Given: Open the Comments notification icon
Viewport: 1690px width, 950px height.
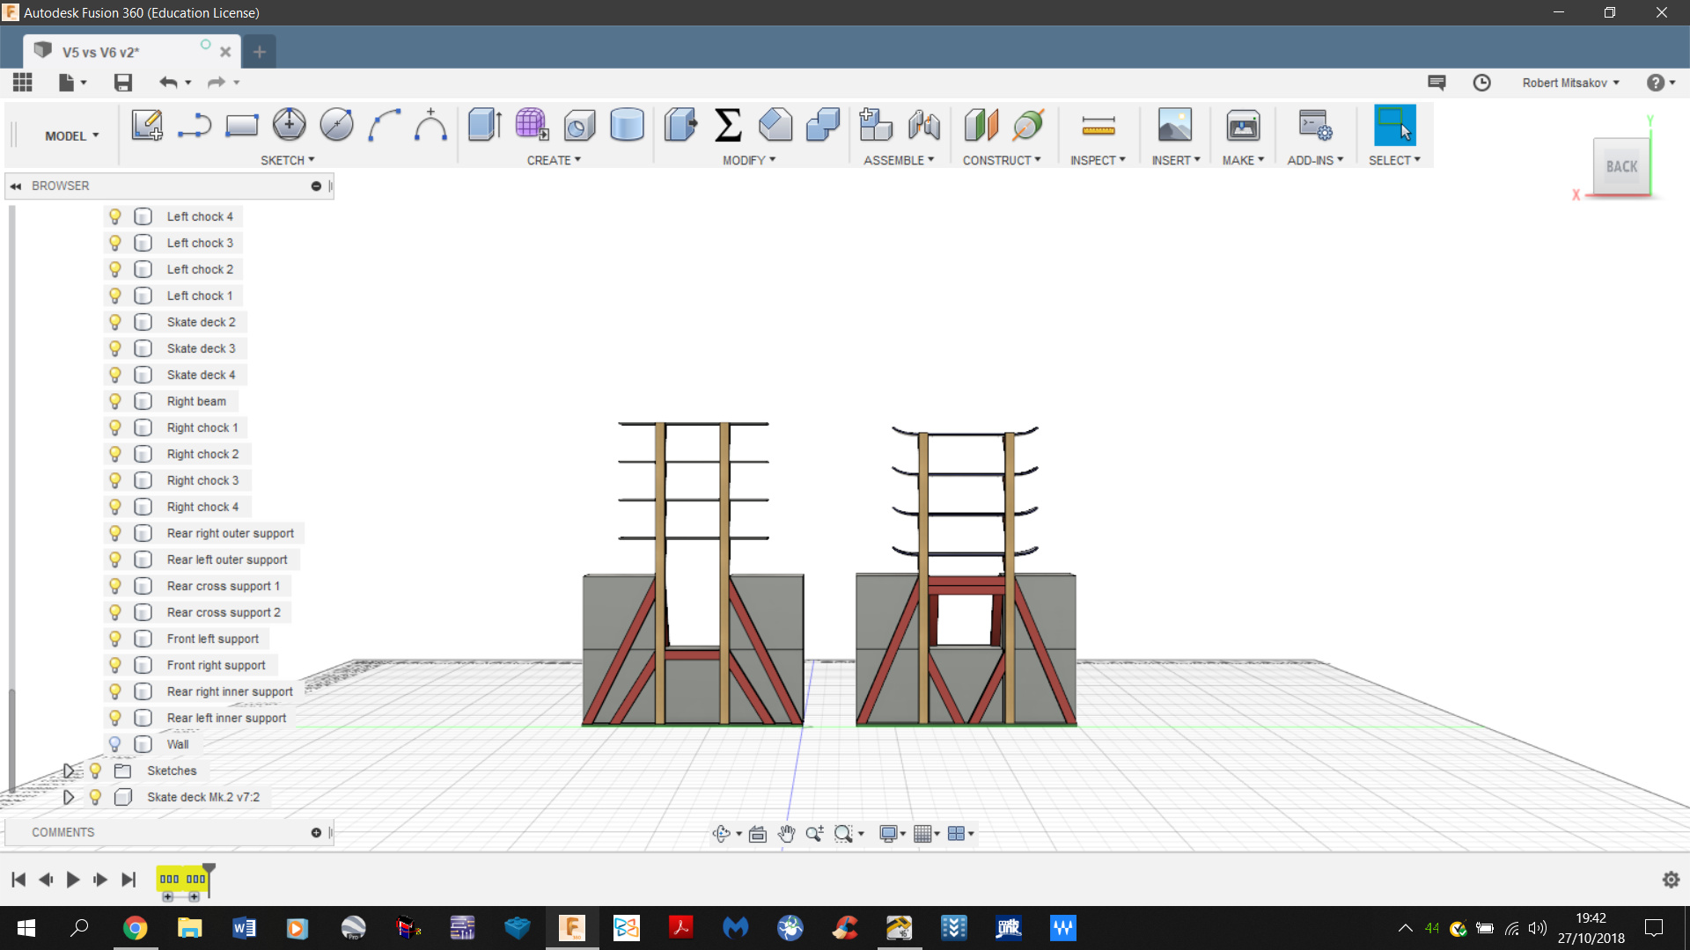Looking at the screenshot, I should click(x=1436, y=83).
